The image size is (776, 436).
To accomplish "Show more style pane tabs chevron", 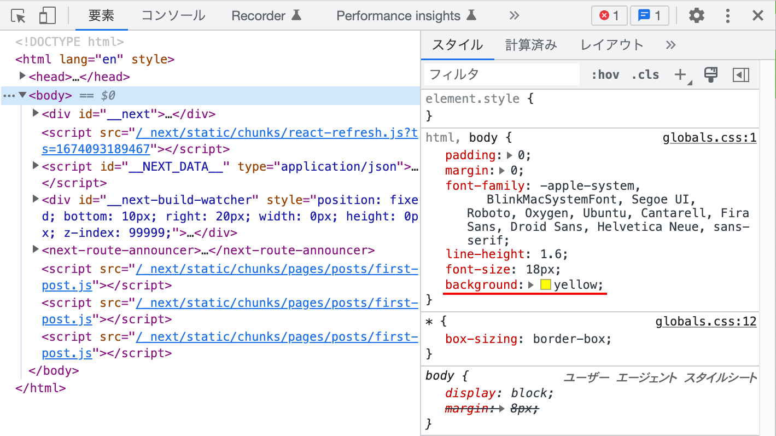I will point(671,45).
